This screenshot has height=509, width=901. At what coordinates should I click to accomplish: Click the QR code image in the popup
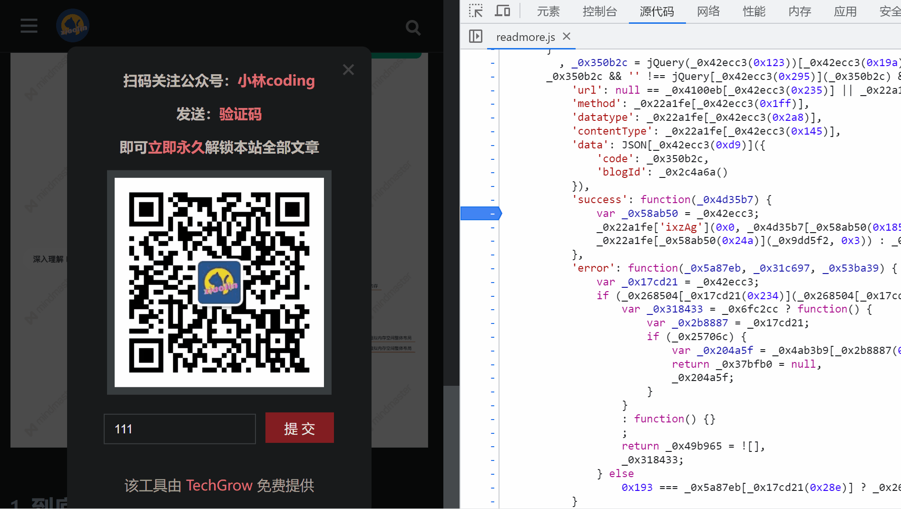click(219, 283)
